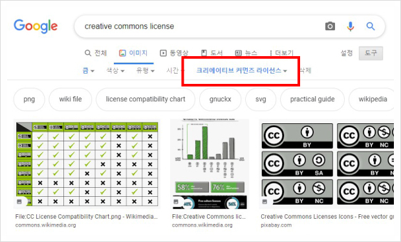Screen dimensions: 401x242
Task: Click the News tab newspaper icon
Action: coord(239,53)
